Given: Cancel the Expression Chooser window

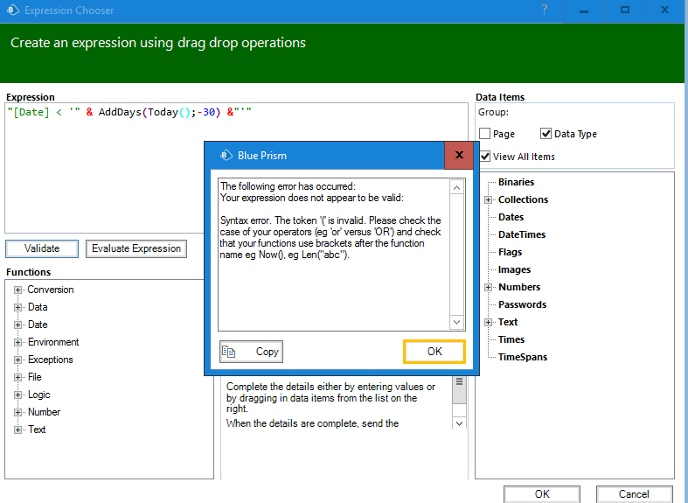Looking at the screenshot, I should click(x=634, y=493).
